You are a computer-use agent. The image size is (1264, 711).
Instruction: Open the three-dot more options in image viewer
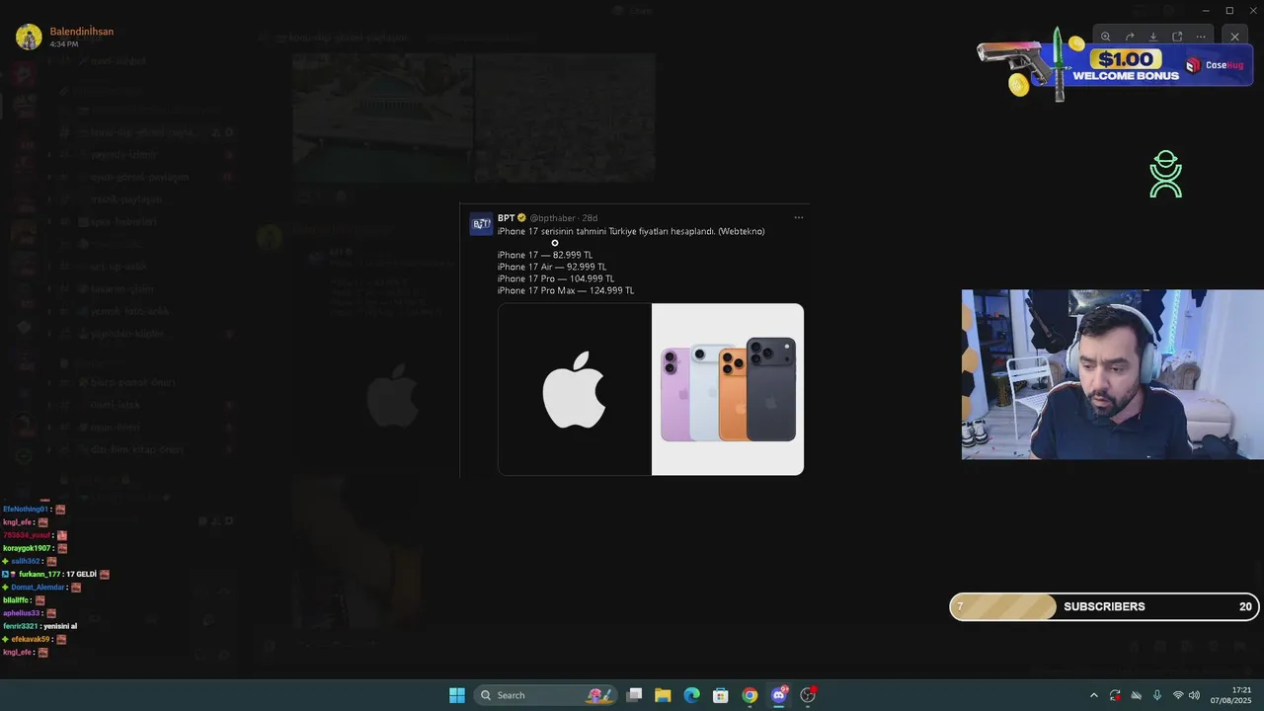1201,37
